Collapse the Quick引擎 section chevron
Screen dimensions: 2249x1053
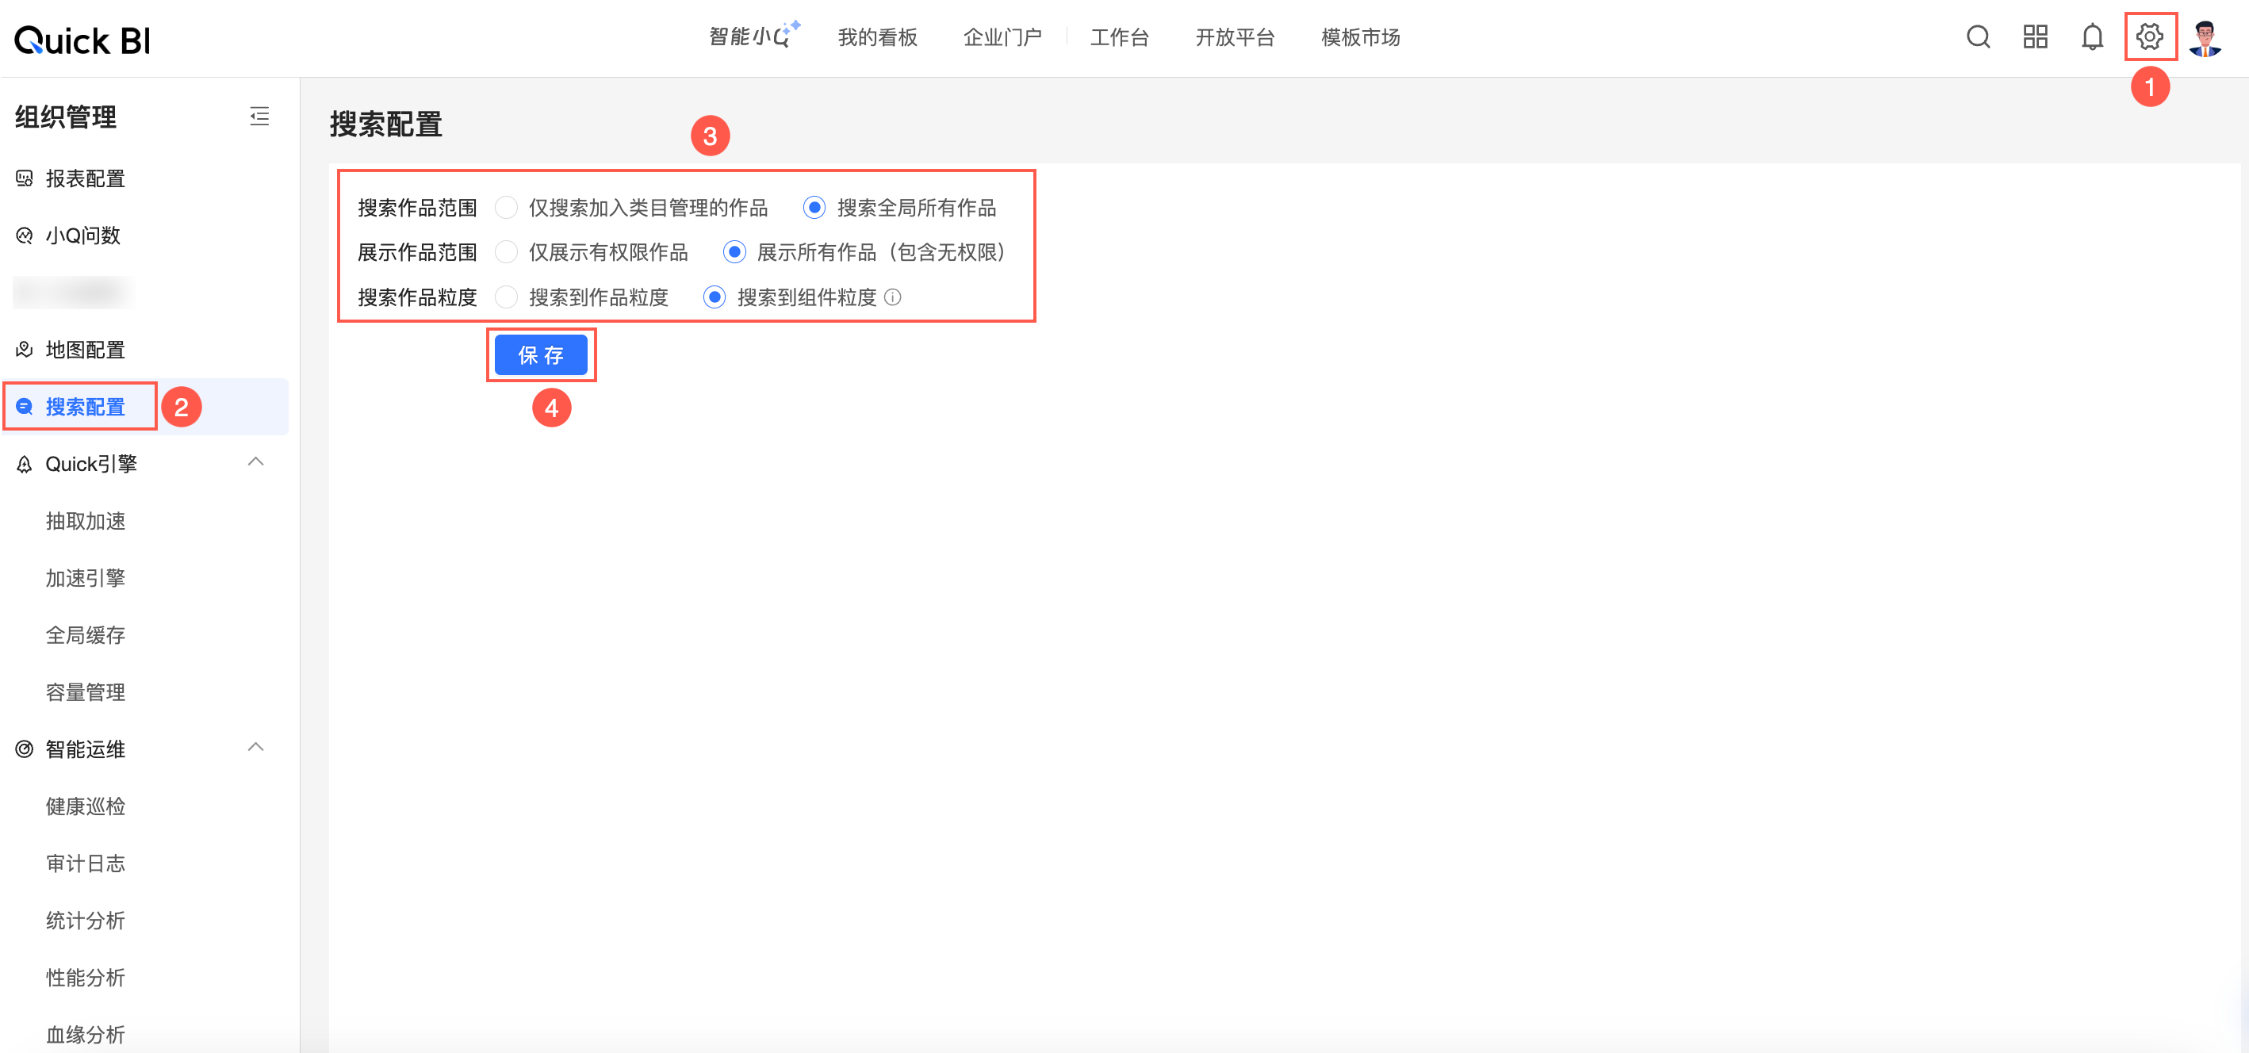click(x=256, y=462)
